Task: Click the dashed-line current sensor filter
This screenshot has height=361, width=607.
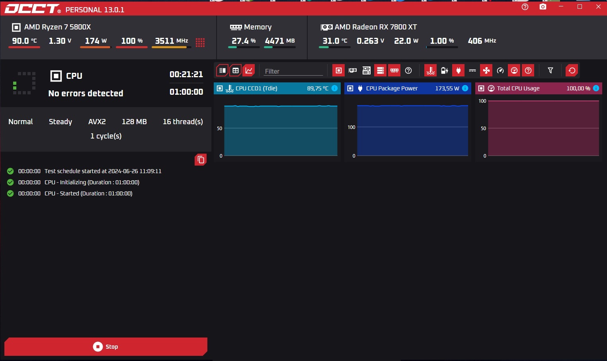Action: 472,70
